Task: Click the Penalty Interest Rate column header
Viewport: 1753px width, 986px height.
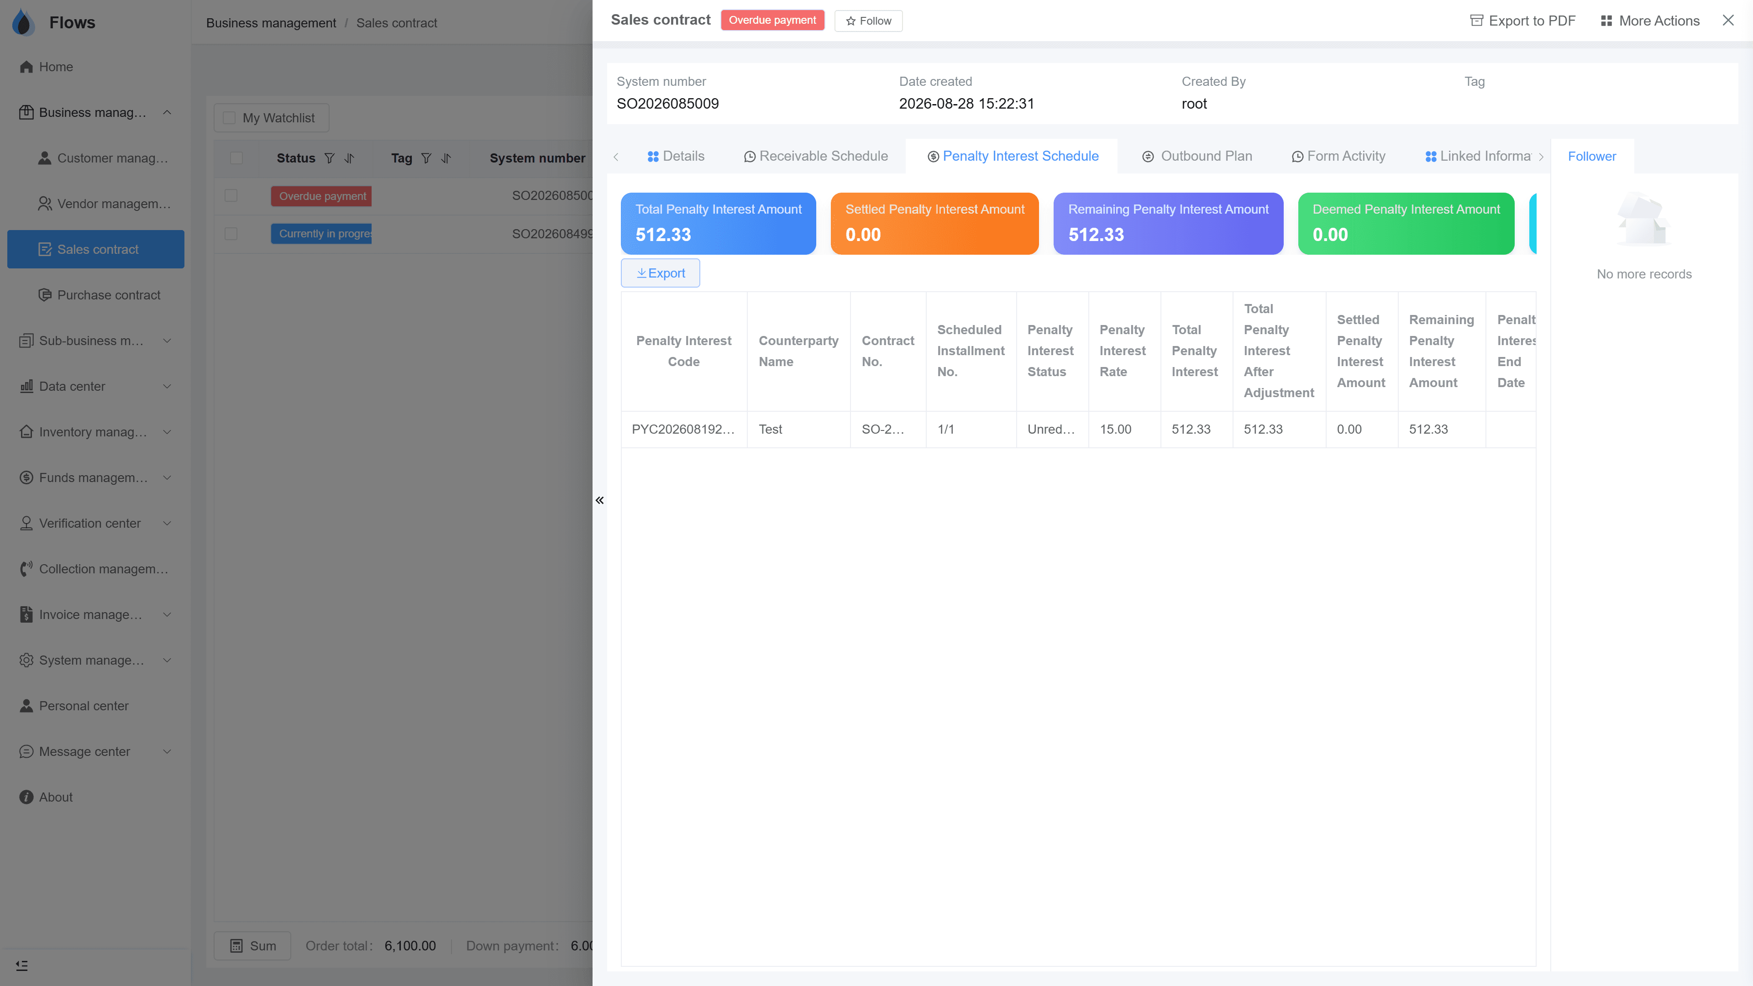Action: coord(1123,351)
